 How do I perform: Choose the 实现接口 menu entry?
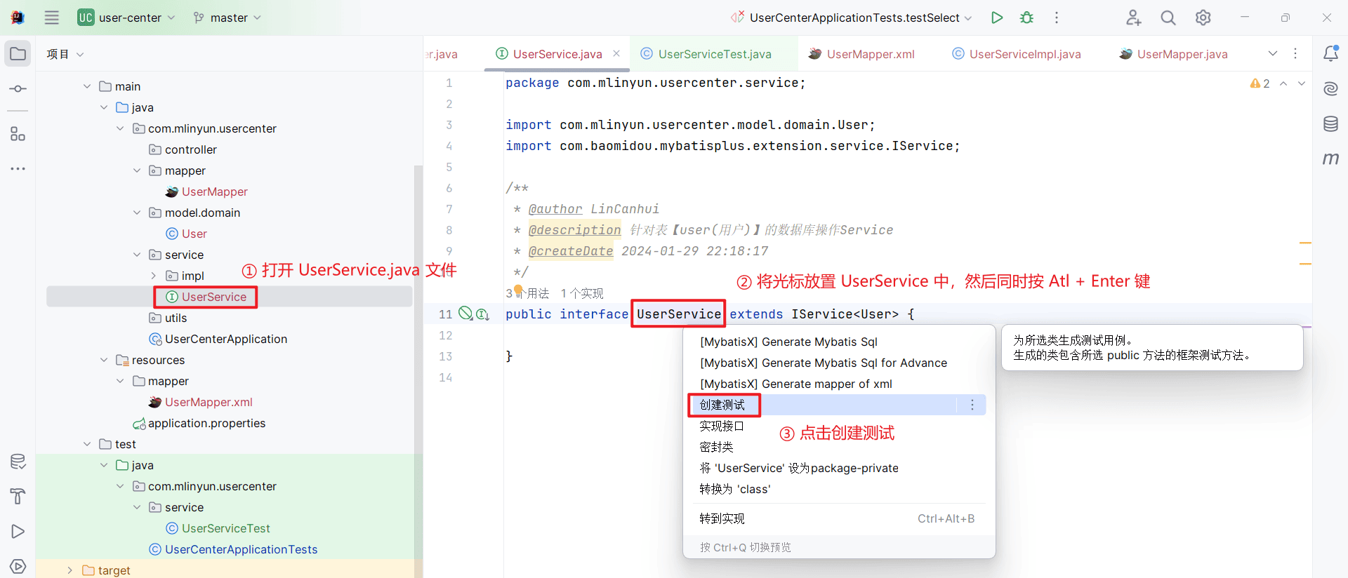pyautogui.click(x=722, y=426)
